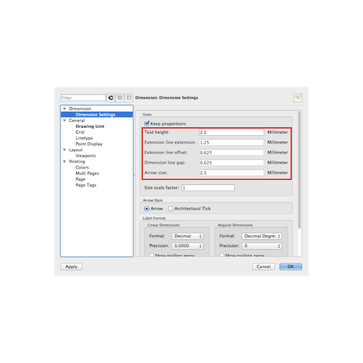Click the Cancel button
Viewport: 363px width, 363px height.
[263, 267]
